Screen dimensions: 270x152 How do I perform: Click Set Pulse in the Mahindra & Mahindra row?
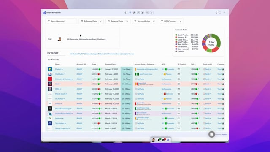[x=140, y=79]
